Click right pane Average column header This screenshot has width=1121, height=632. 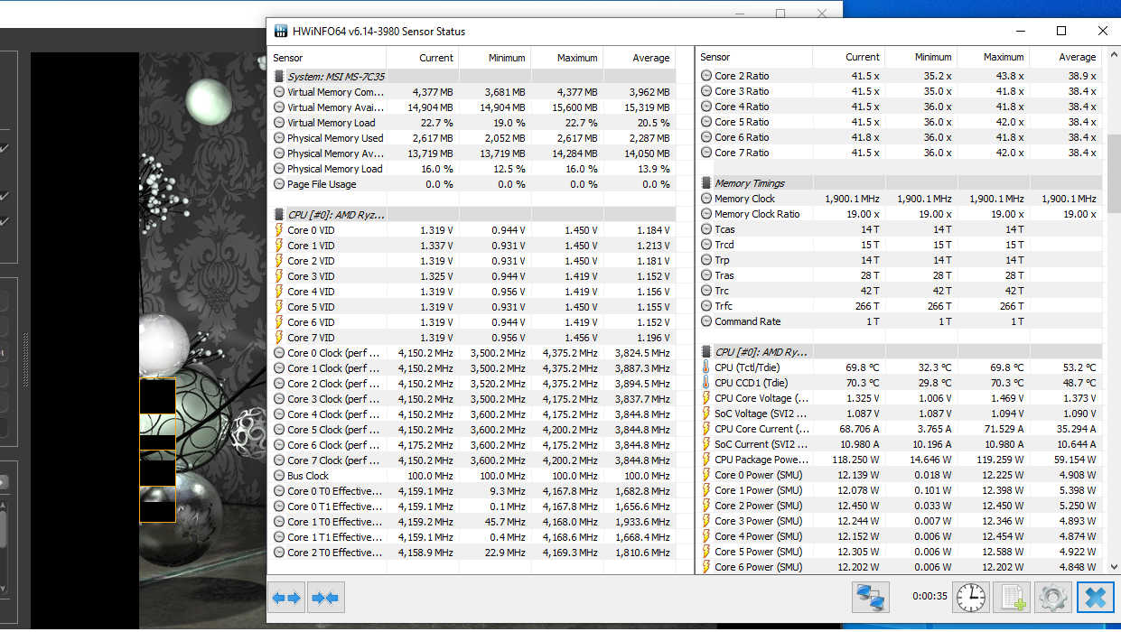[x=1066, y=57]
